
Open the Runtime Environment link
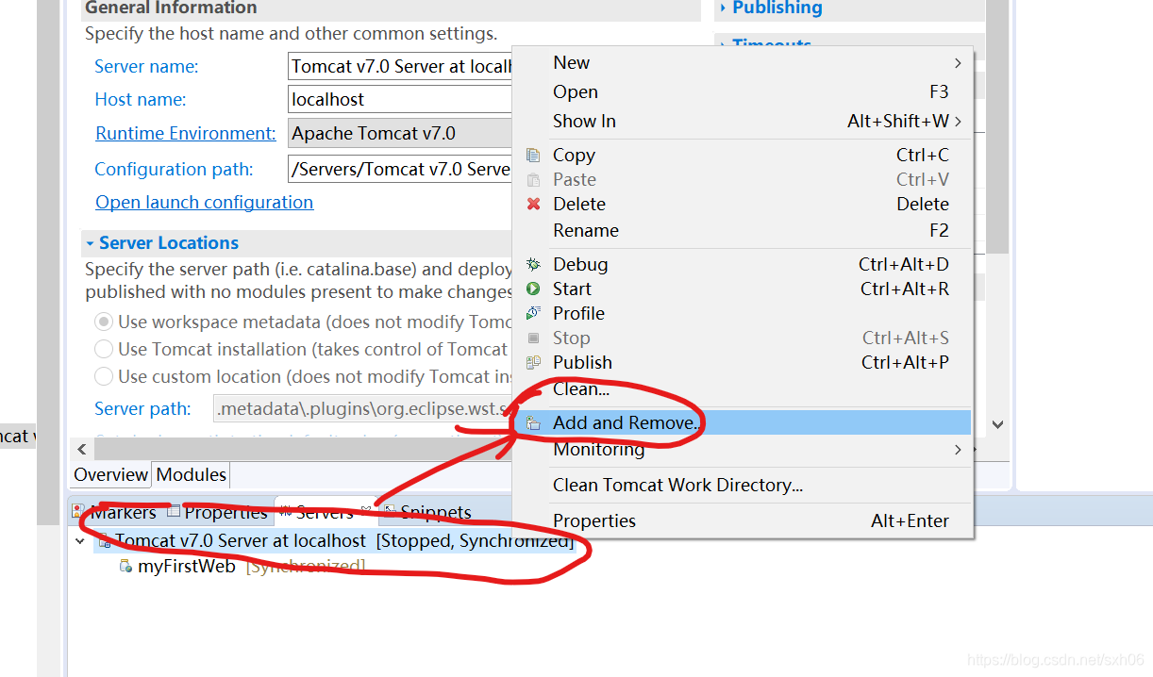[186, 133]
